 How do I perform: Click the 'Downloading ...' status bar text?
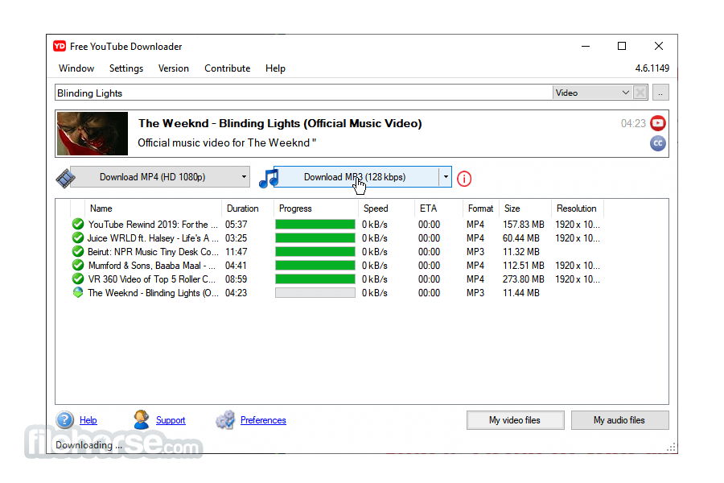88,444
